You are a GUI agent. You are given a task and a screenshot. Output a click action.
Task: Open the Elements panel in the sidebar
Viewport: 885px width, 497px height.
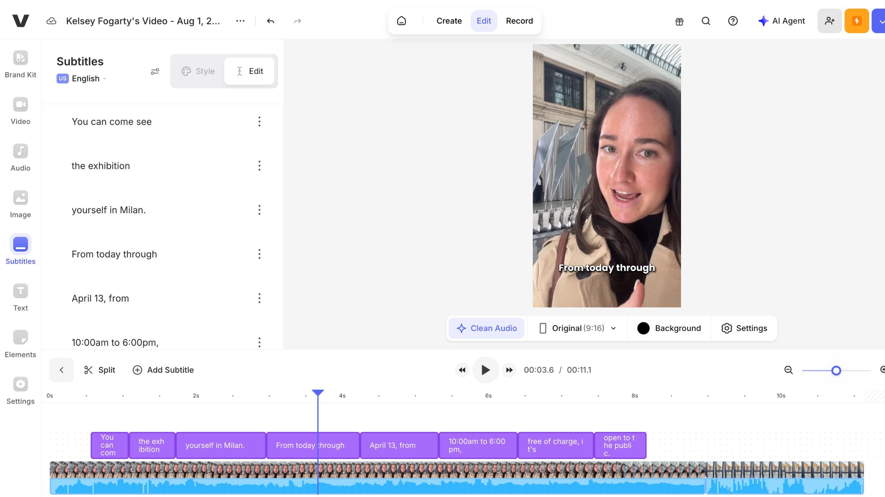coord(20,344)
